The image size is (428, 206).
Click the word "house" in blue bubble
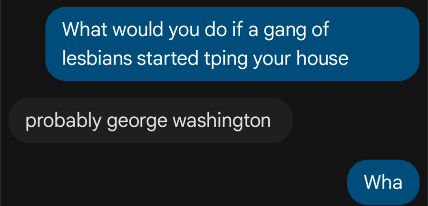tap(322, 58)
